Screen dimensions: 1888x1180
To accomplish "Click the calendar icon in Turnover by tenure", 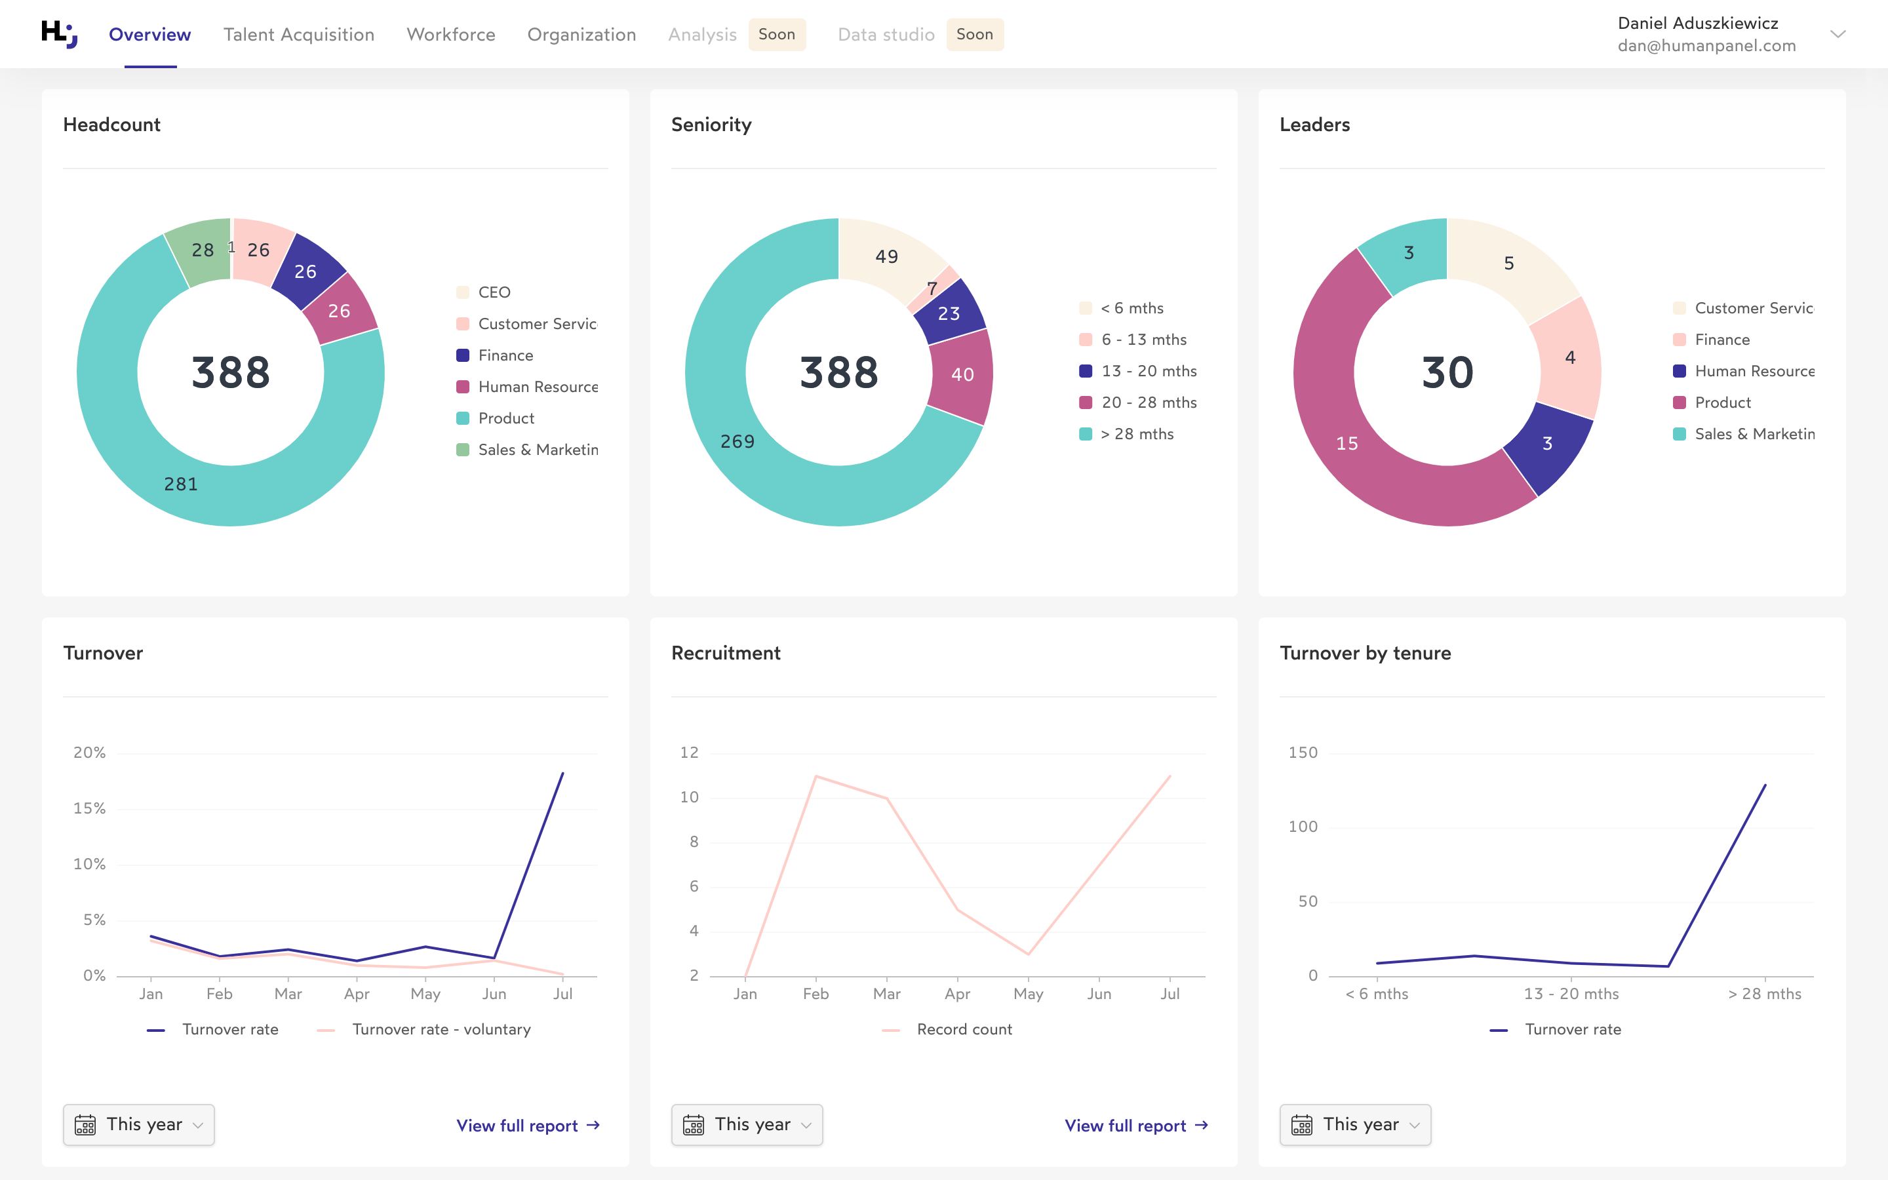I will [x=1302, y=1124].
